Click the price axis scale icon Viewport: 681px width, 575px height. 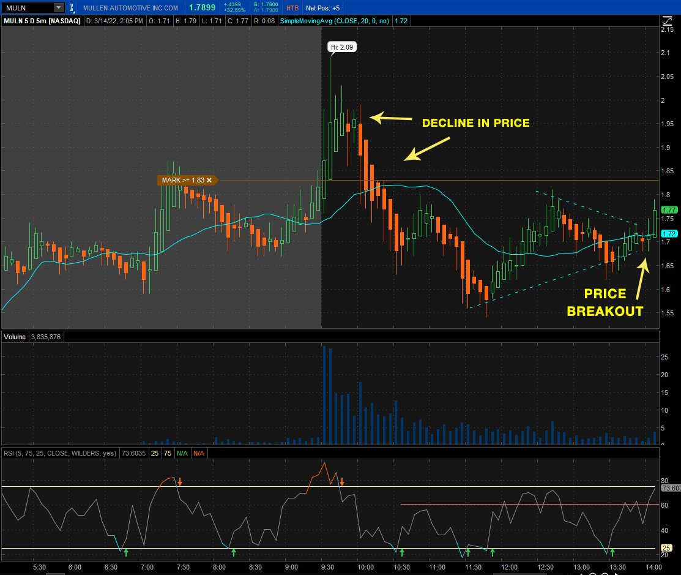click(667, 21)
